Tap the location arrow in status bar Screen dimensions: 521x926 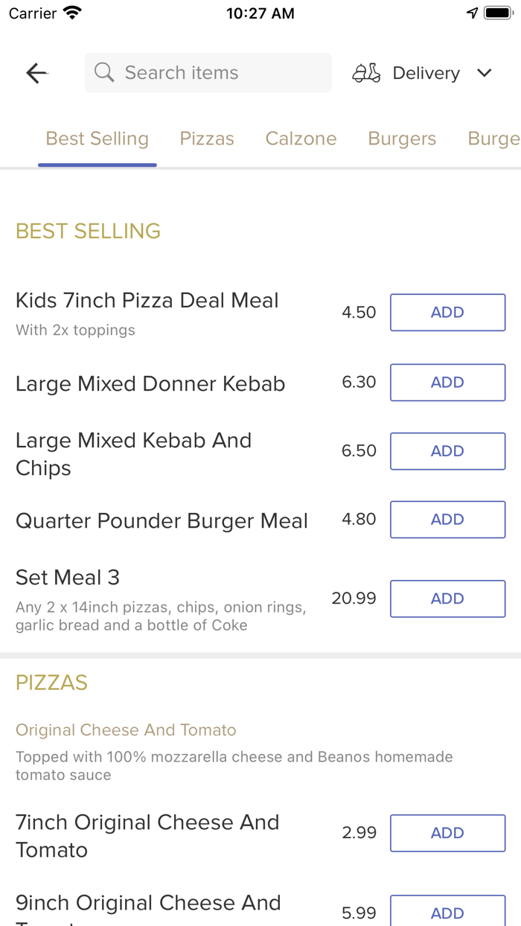473,12
